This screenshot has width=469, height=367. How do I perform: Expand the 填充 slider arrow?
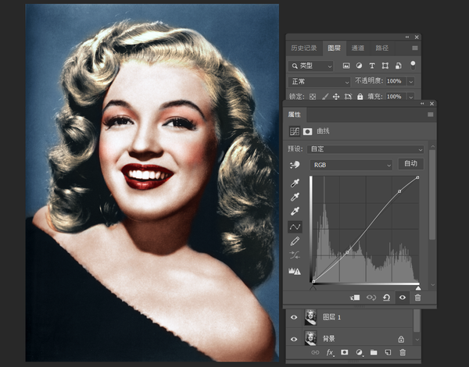pos(410,97)
